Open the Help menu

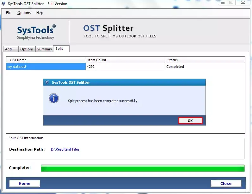(40, 13)
